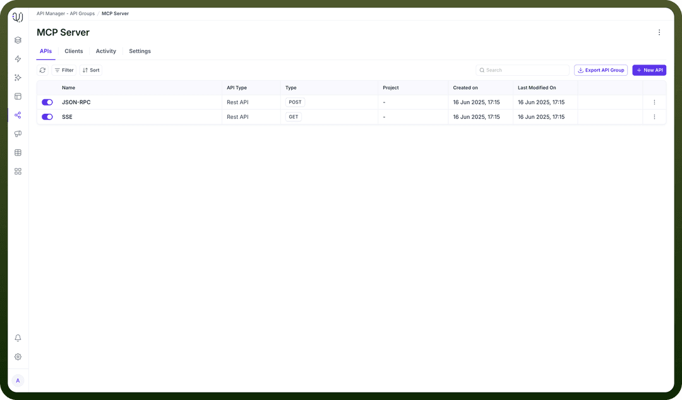
Task: Open the JSON-RPC row three-dot menu
Action: pyautogui.click(x=654, y=102)
